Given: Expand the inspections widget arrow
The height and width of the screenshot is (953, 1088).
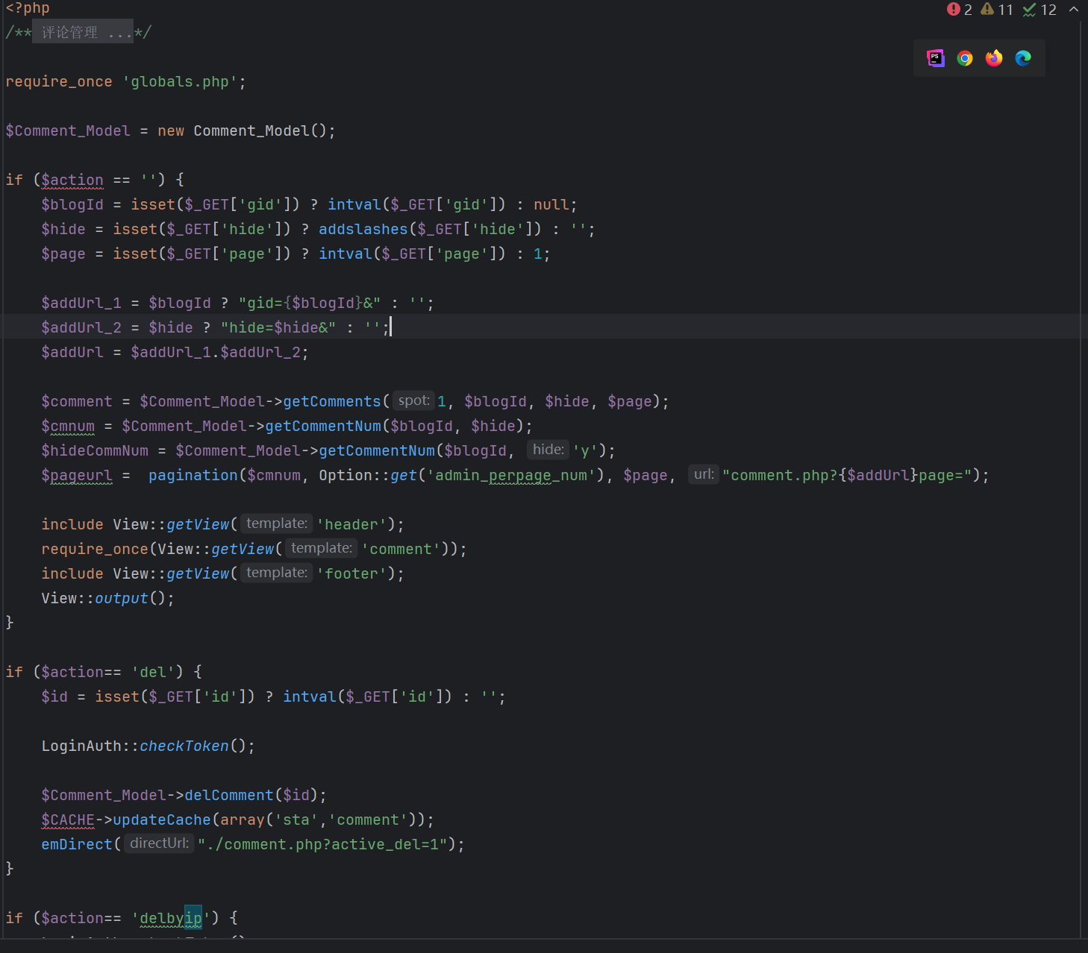Looking at the screenshot, I should pyautogui.click(x=1074, y=10).
